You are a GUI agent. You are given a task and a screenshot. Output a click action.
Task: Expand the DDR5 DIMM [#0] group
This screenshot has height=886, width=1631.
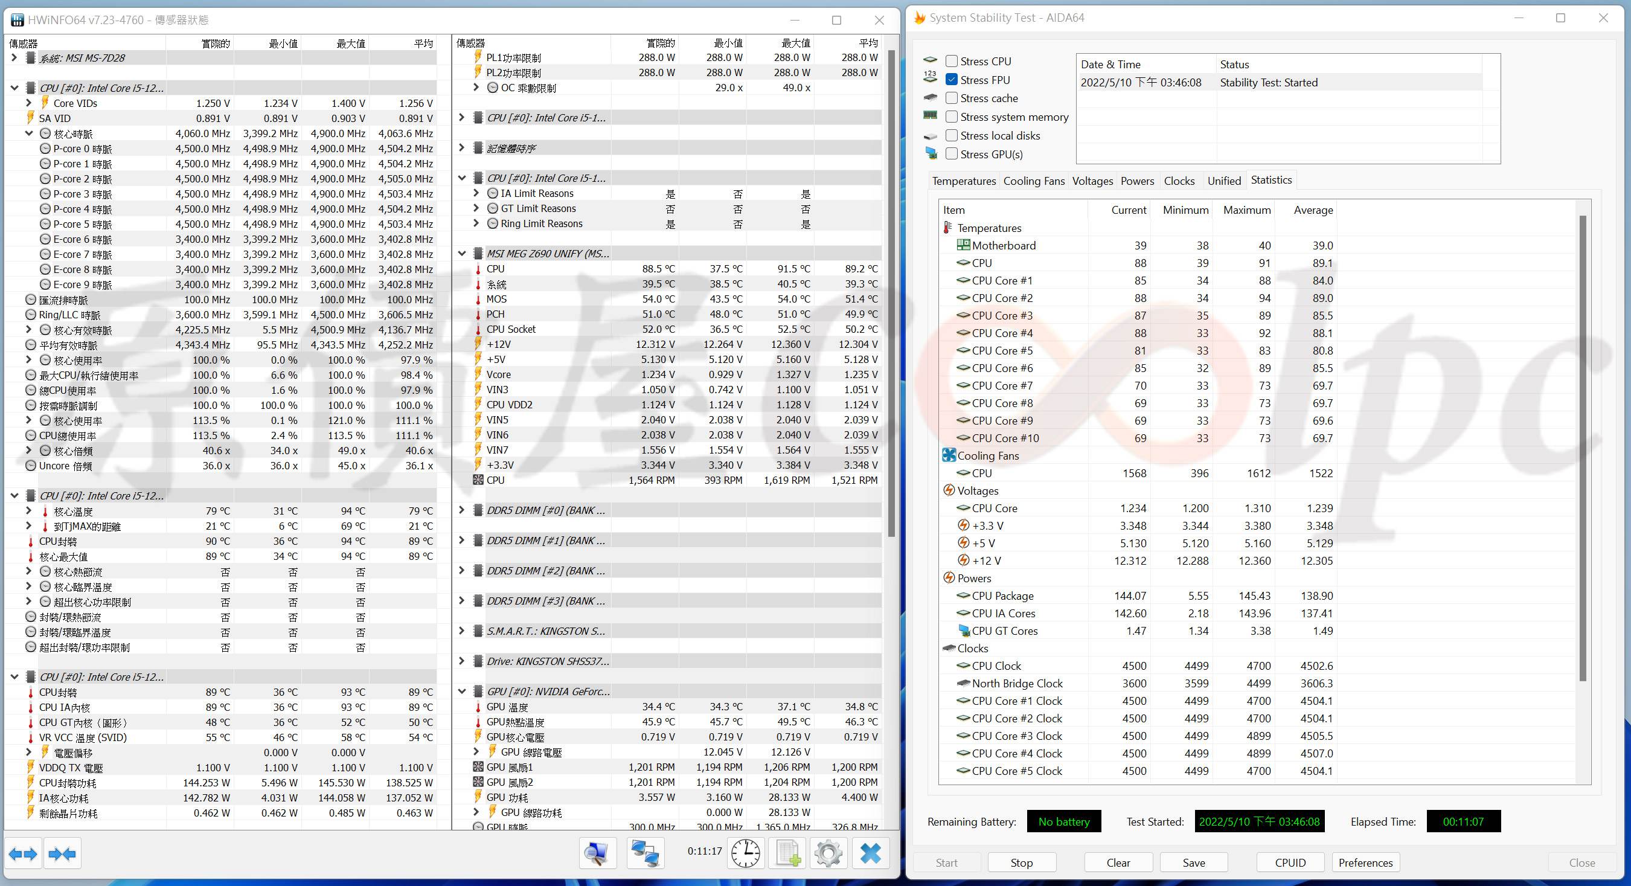pos(461,510)
